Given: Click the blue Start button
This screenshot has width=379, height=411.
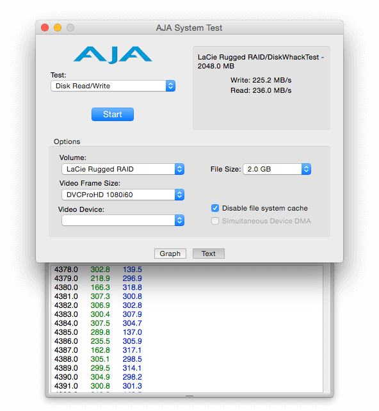Looking at the screenshot, I should pyautogui.click(x=113, y=115).
